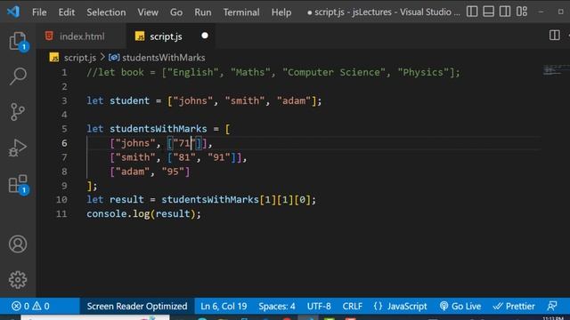Viewport: 570px width, 320px height.
Task: Click "result" variable on line 10
Action: pos(126,199)
